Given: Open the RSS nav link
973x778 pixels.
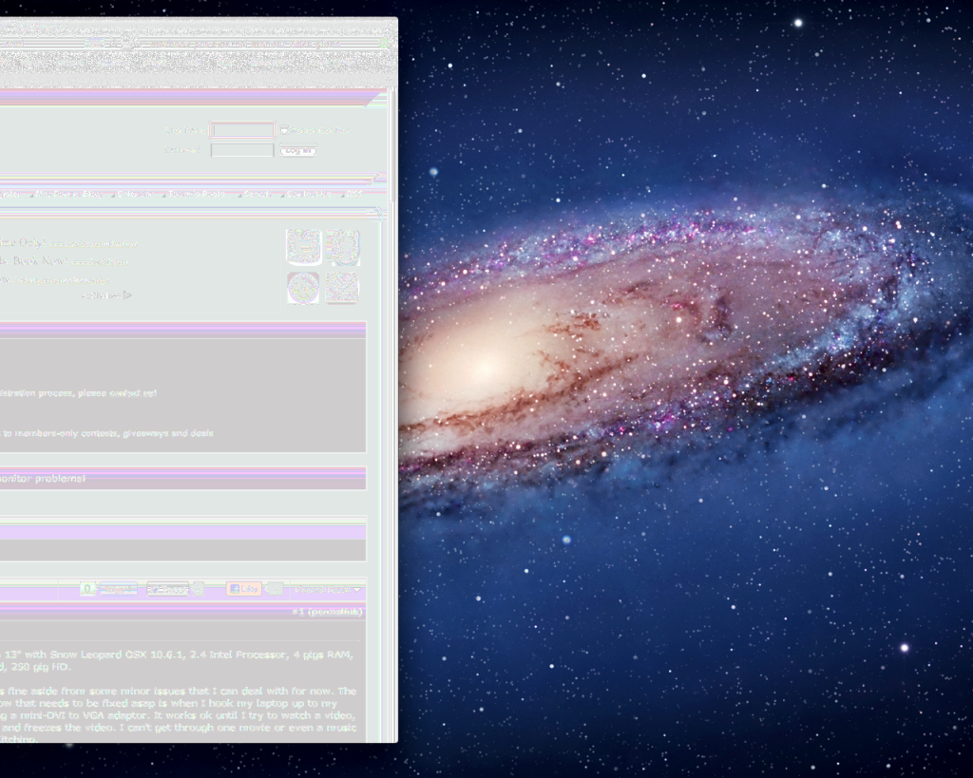Looking at the screenshot, I should coord(354,194).
